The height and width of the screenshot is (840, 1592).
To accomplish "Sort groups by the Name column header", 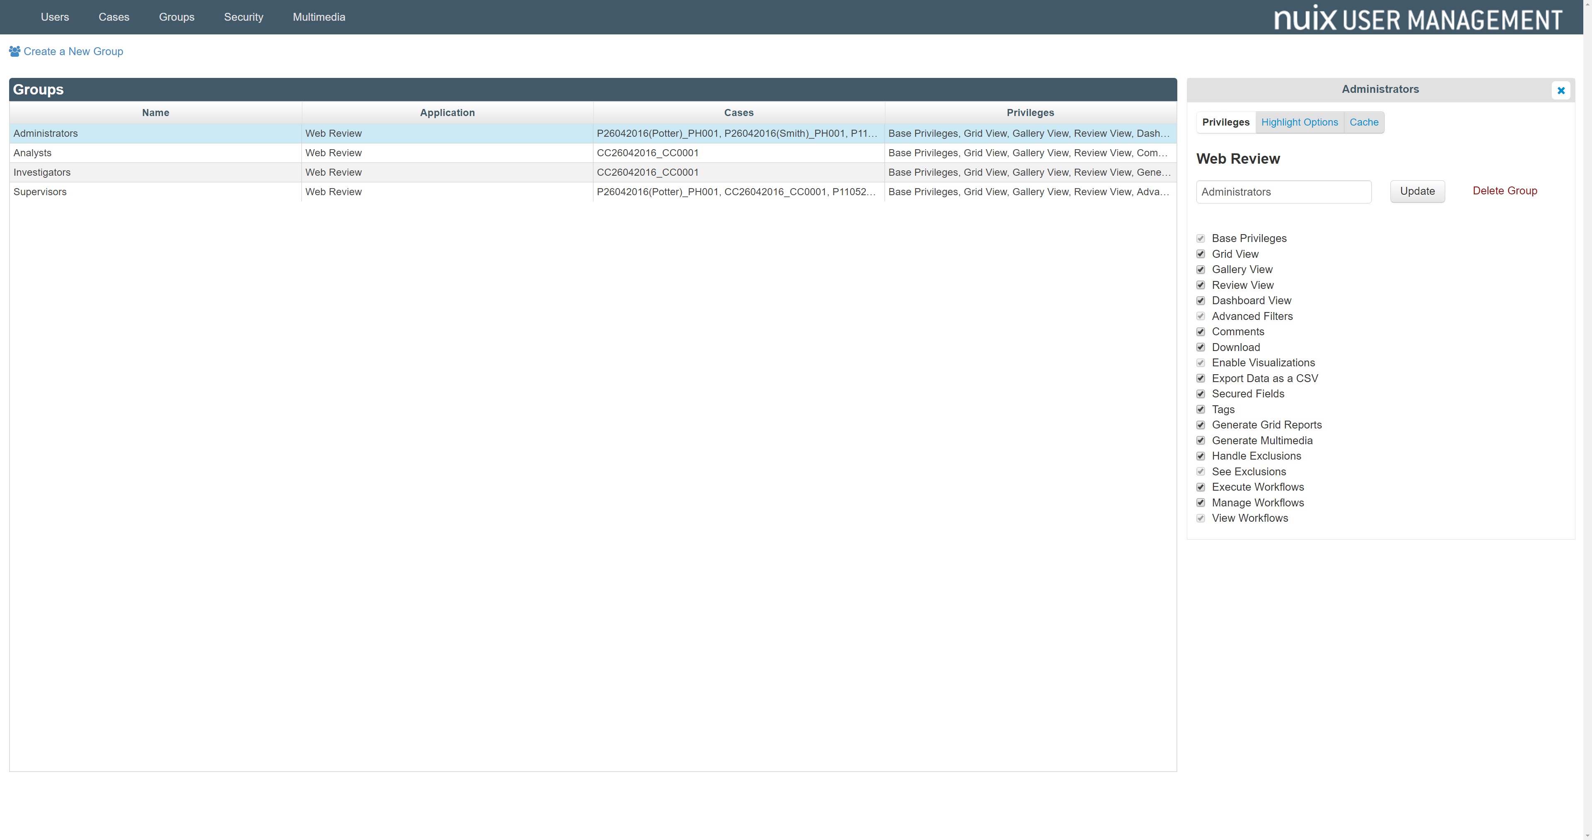I will click(x=156, y=112).
